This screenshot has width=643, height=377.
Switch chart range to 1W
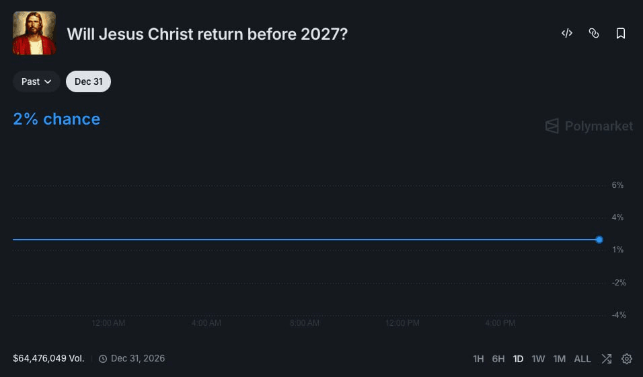[x=538, y=359]
